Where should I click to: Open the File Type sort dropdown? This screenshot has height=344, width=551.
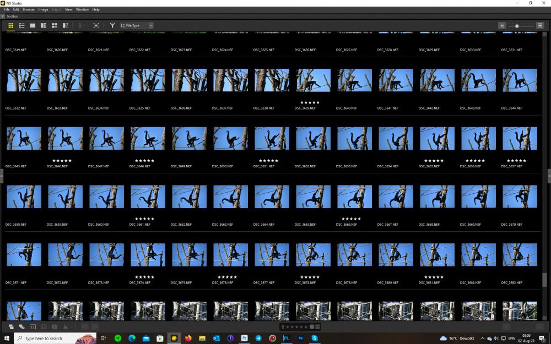136,26
